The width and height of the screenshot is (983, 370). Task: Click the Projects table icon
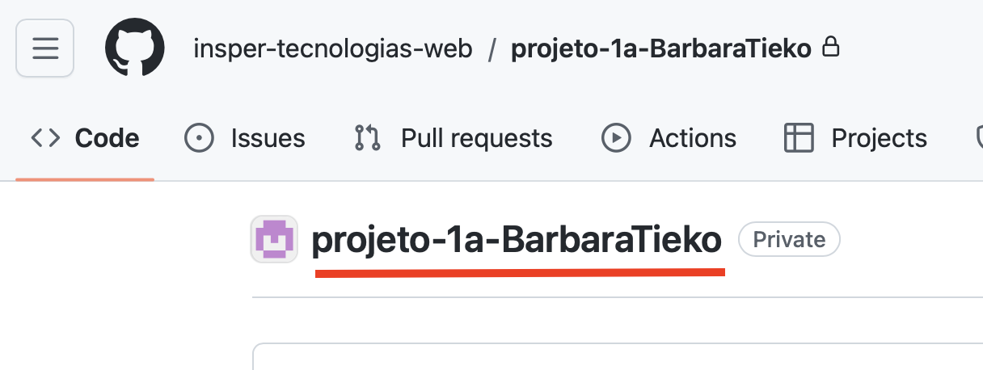click(x=799, y=138)
